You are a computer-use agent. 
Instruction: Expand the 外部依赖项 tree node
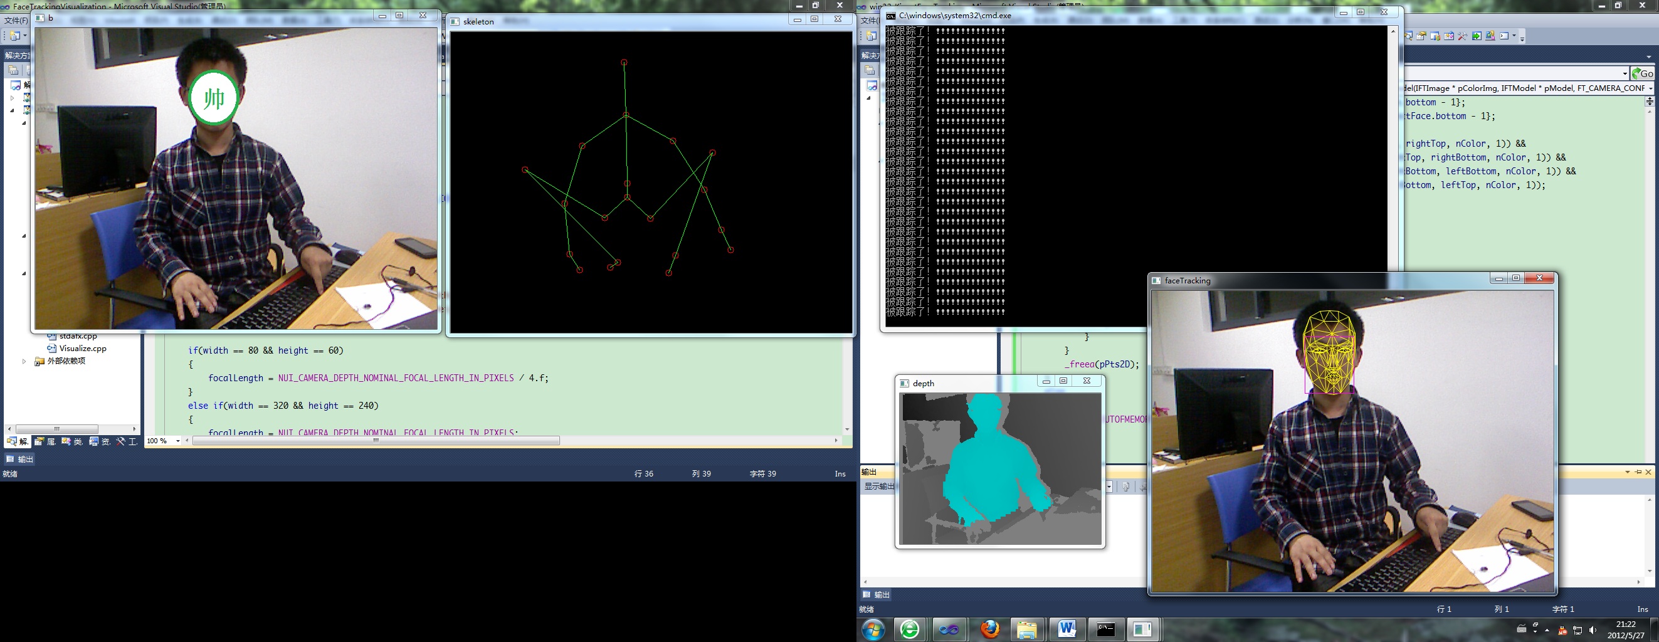click(x=24, y=361)
